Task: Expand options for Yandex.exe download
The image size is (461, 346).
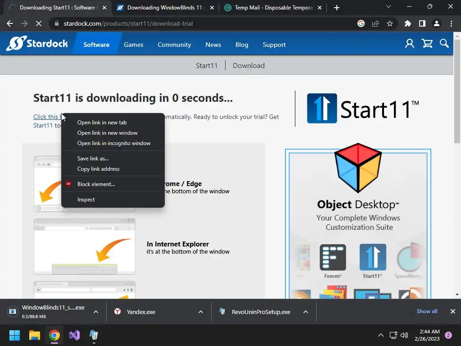Action: click(201, 312)
